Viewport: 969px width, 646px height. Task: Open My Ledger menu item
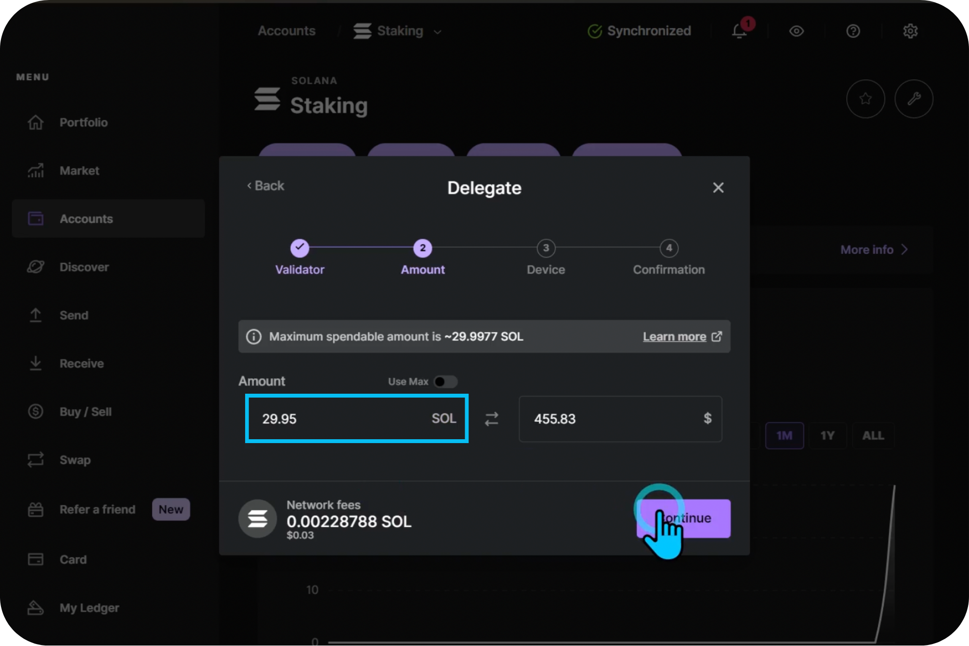pyautogui.click(x=89, y=608)
